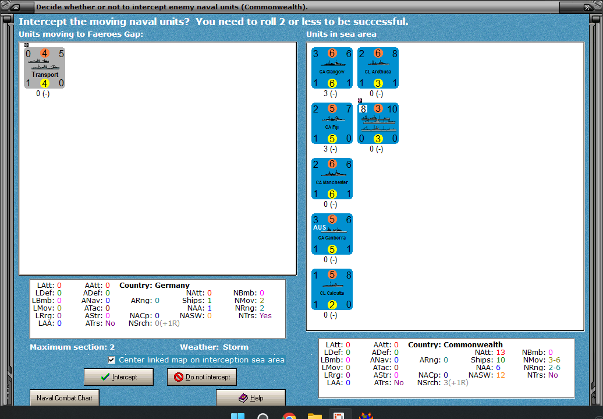Click 'Maximum section: 2' text
603x419 pixels.
click(x=72, y=347)
